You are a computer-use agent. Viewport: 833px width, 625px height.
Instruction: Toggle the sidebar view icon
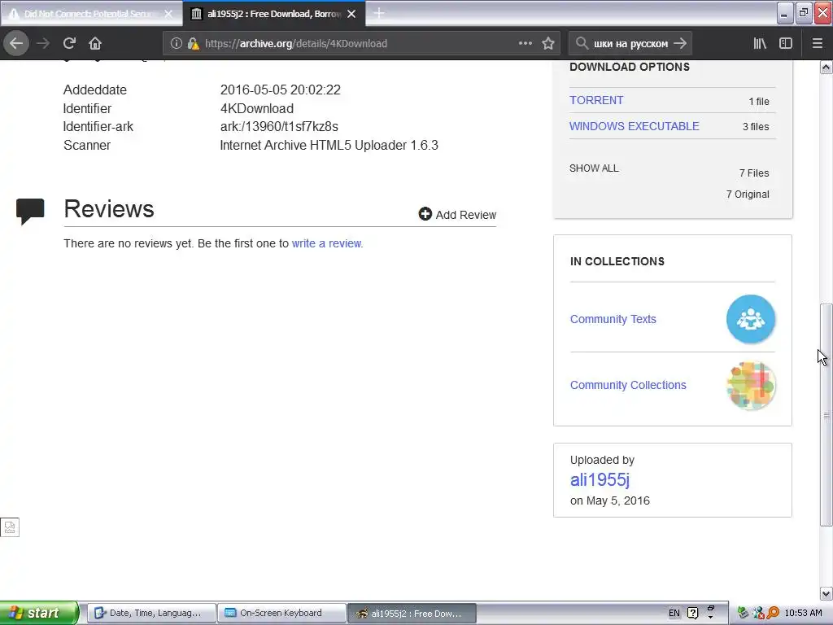click(x=786, y=44)
